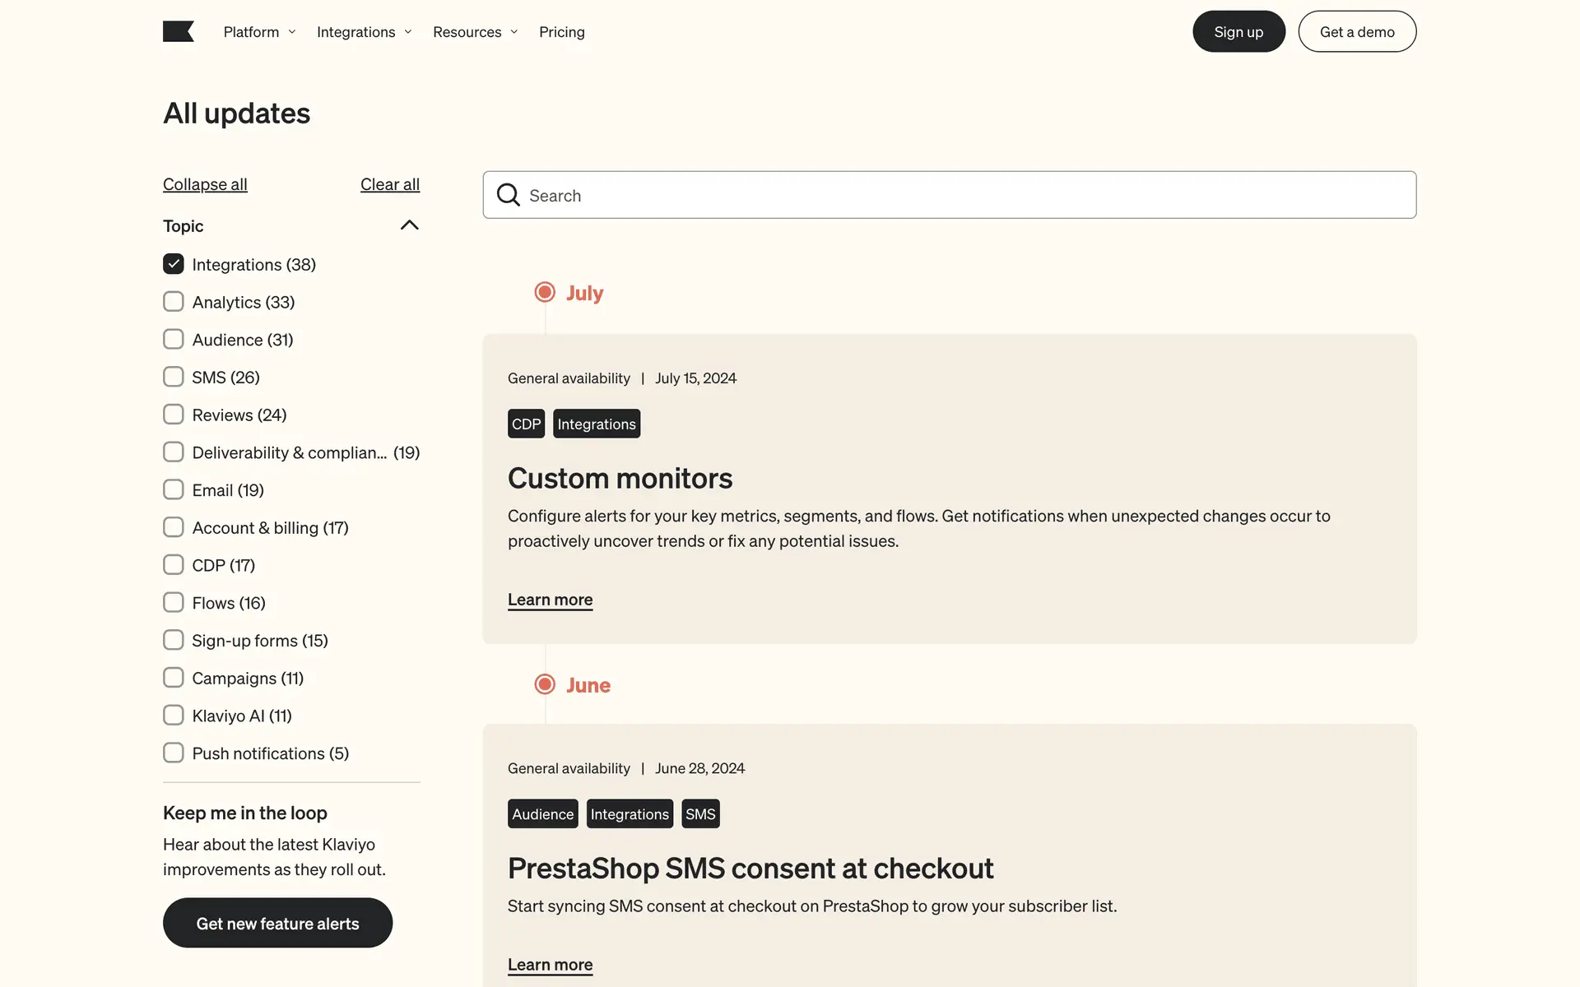Collapse the Topic filter section chevron
The width and height of the screenshot is (1580, 987).
point(409,225)
